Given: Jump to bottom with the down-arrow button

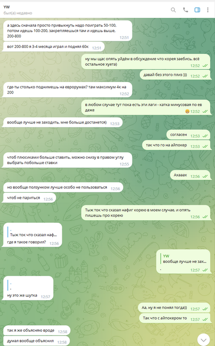Looking at the screenshot, I should tap(204, 340).
